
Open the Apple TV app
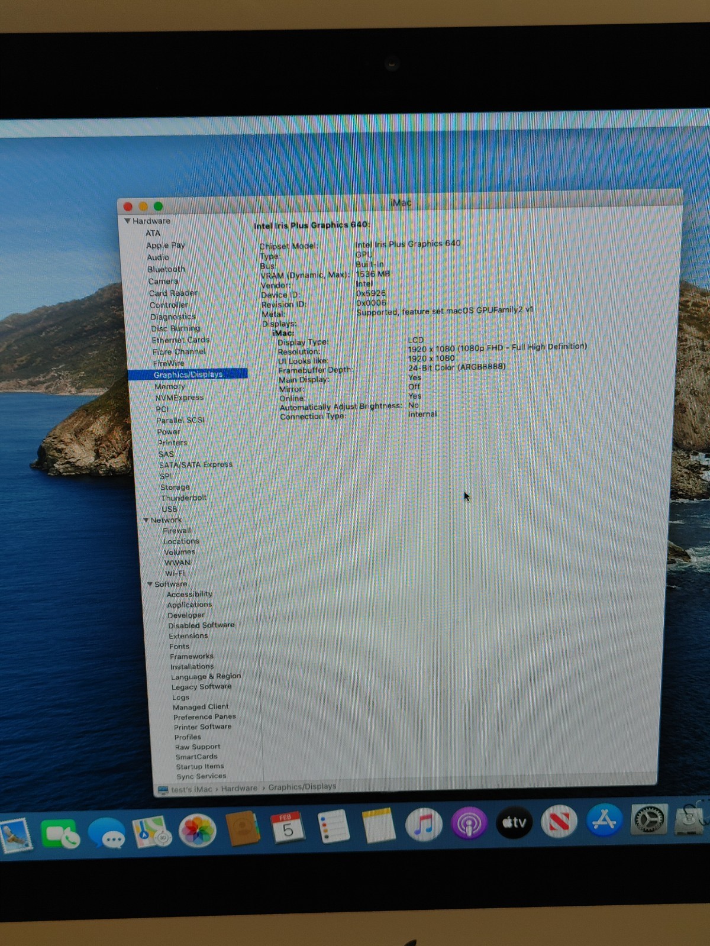coord(514,822)
